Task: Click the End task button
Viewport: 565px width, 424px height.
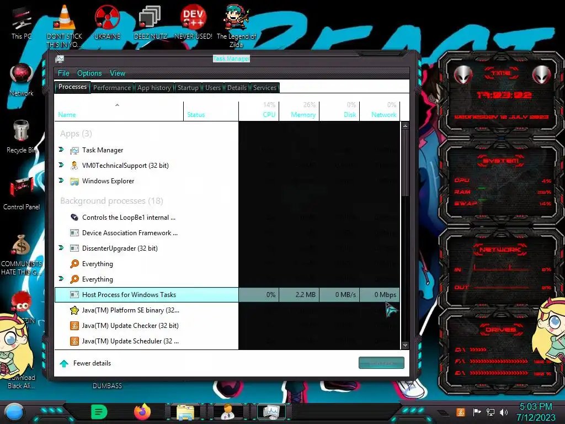Action: pos(381,363)
